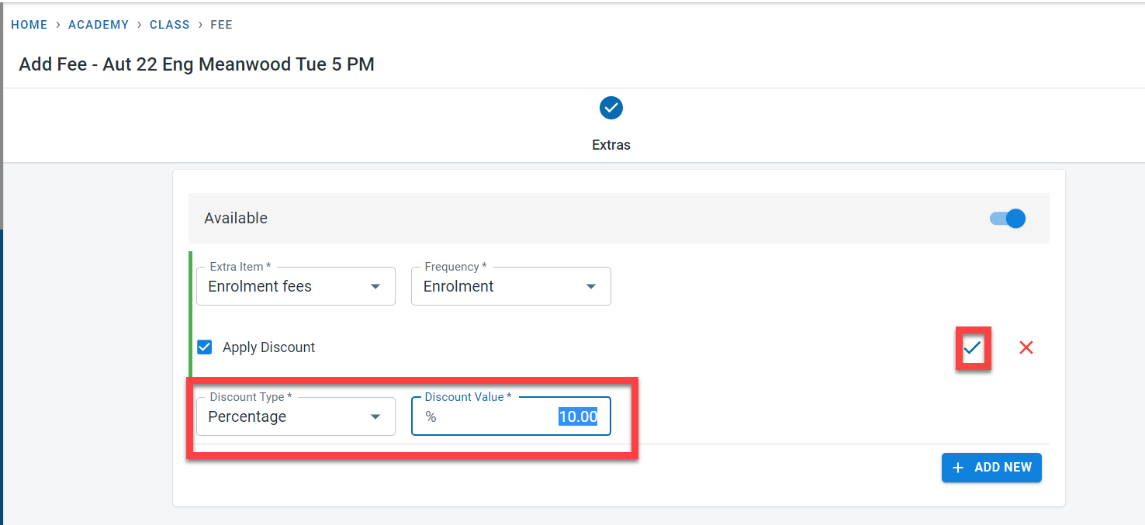Click into the Discount Value field

pyautogui.click(x=510, y=416)
